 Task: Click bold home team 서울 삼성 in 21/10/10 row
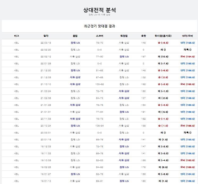pos(75,84)
